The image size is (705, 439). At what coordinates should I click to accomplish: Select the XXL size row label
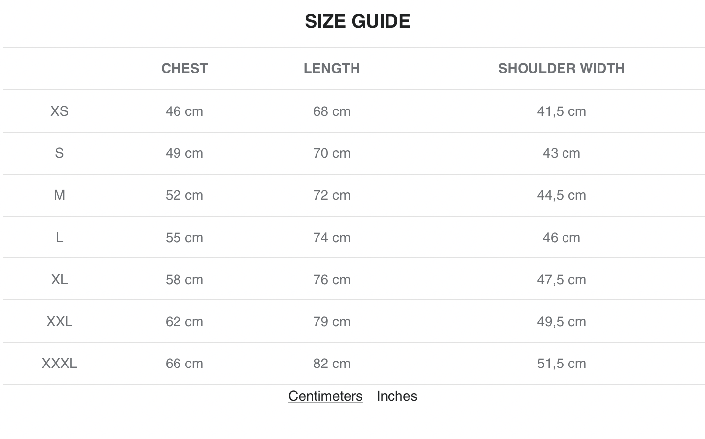(59, 321)
